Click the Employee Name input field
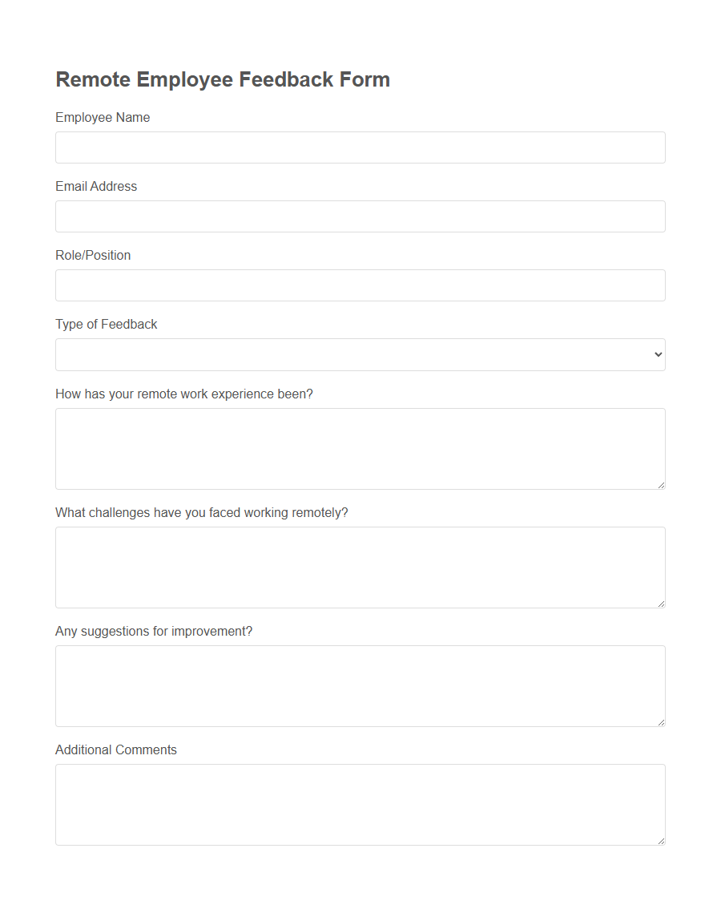 (360, 147)
